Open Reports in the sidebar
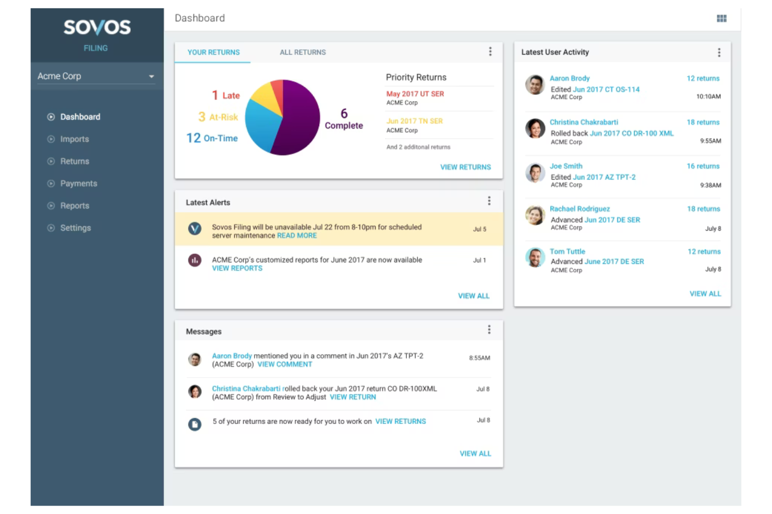This screenshot has width=772, height=514. [x=75, y=206]
